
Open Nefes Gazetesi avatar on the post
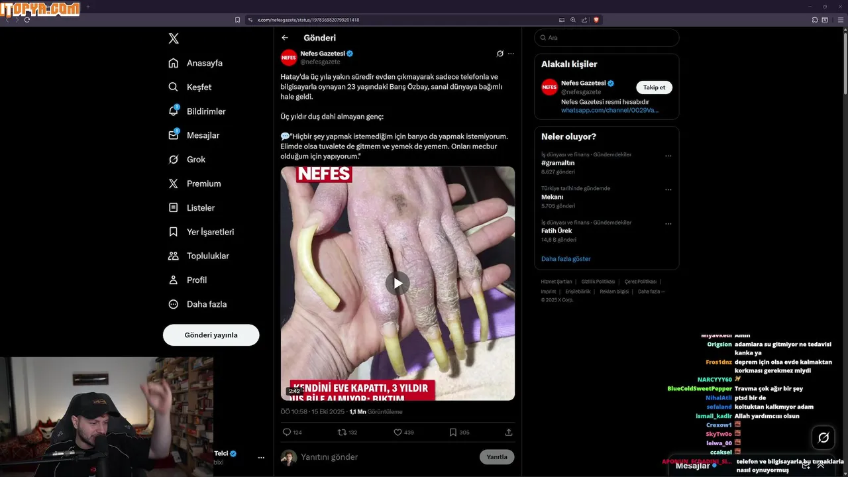(x=289, y=58)
